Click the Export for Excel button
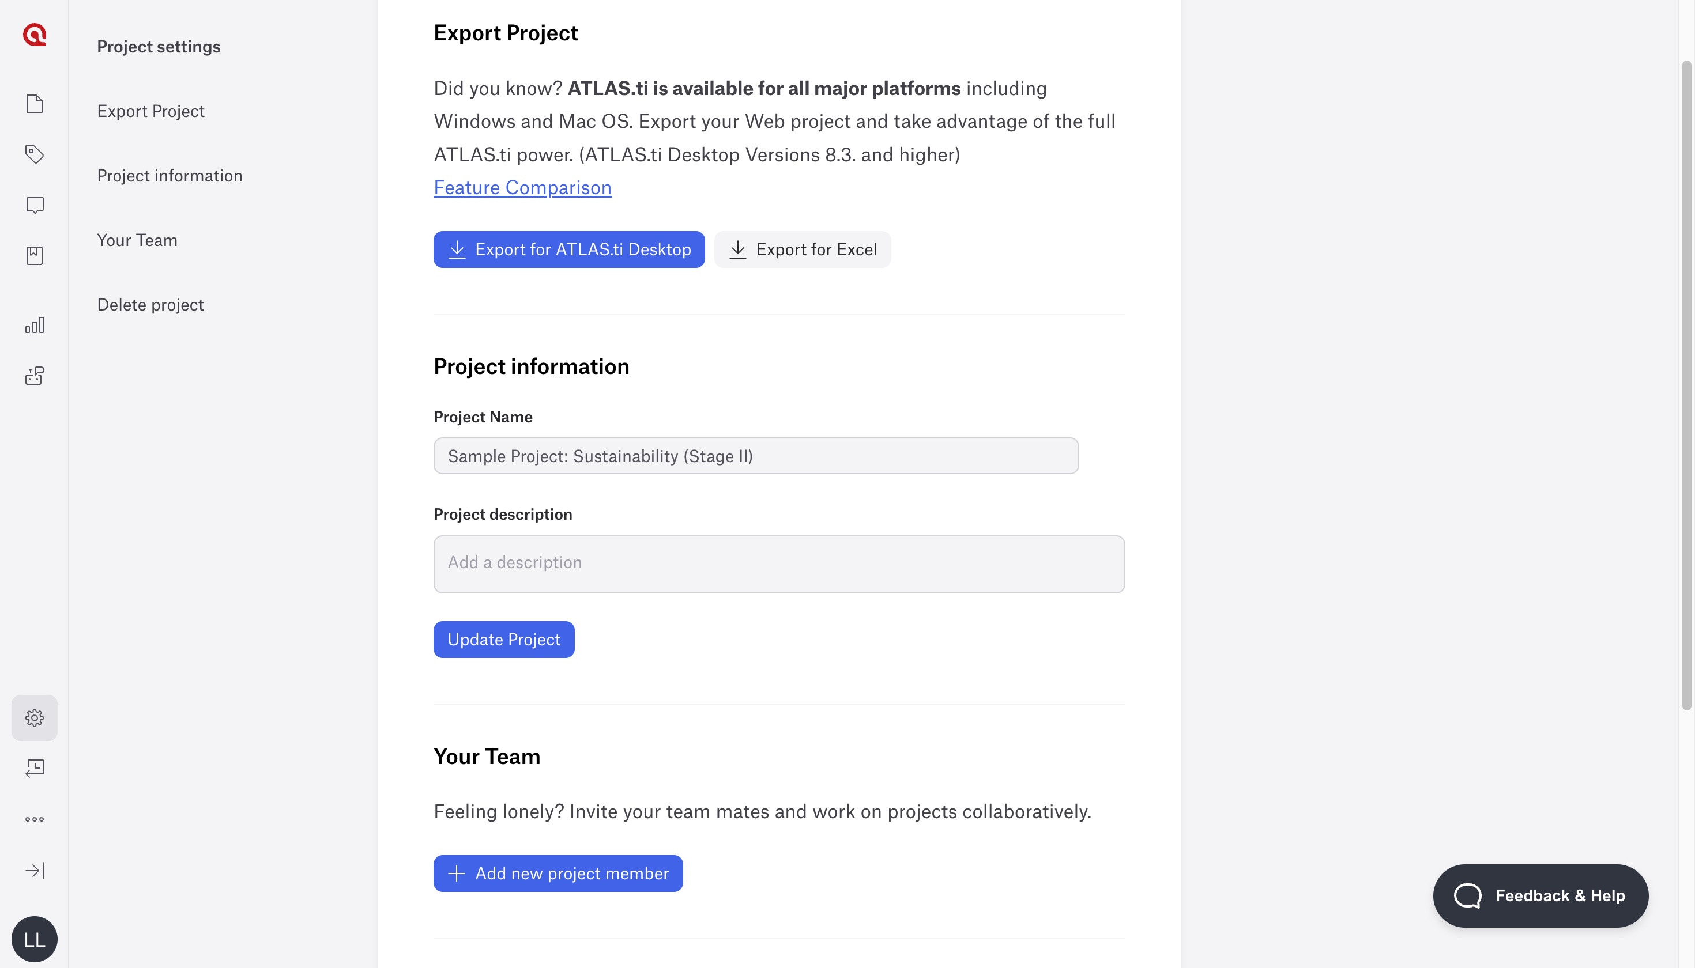Screen dimensions: 1695x968 pyautogui.click(x=803, y=249)
